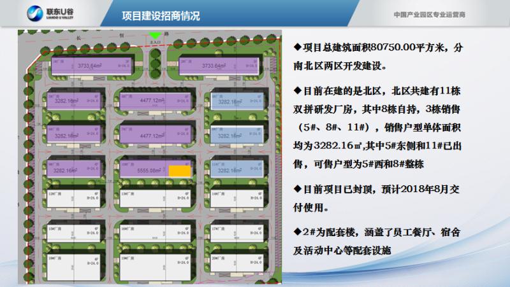The height and width of the screenshot is (287, 510).
Task: Click the green entrance arrow marker
Action: 152,36
